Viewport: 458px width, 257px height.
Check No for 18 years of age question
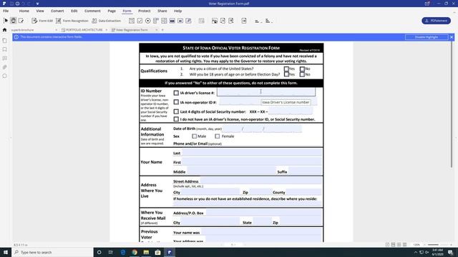[302, 74]
